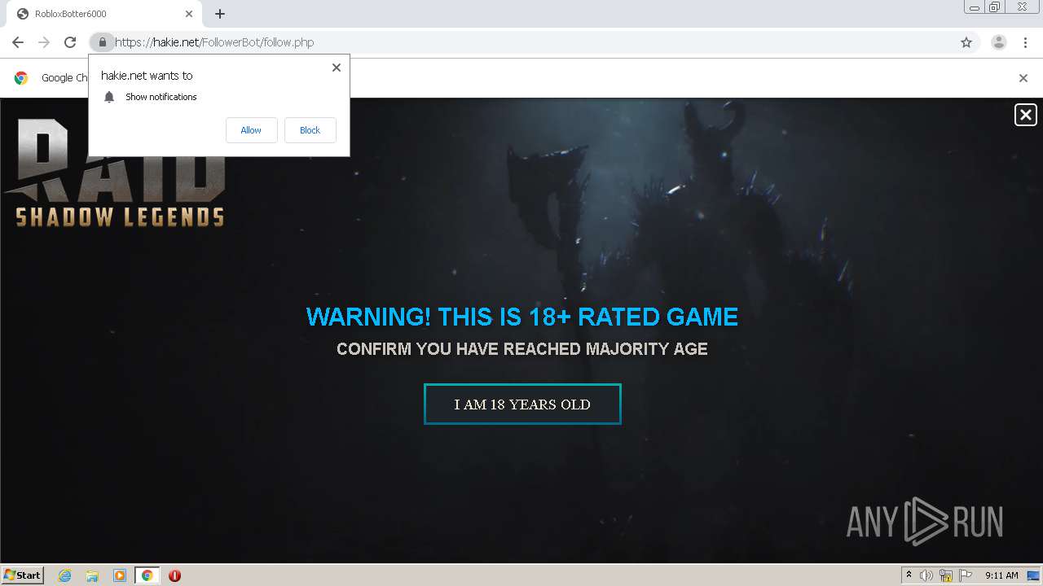The image size is (1043, 586).
Task: Confirm I AM 18 YEARS OLD
Action: click(522, 404)
